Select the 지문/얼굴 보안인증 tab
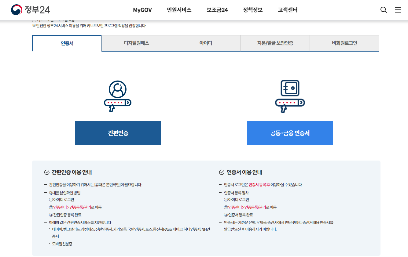 (x=275, y=43)
